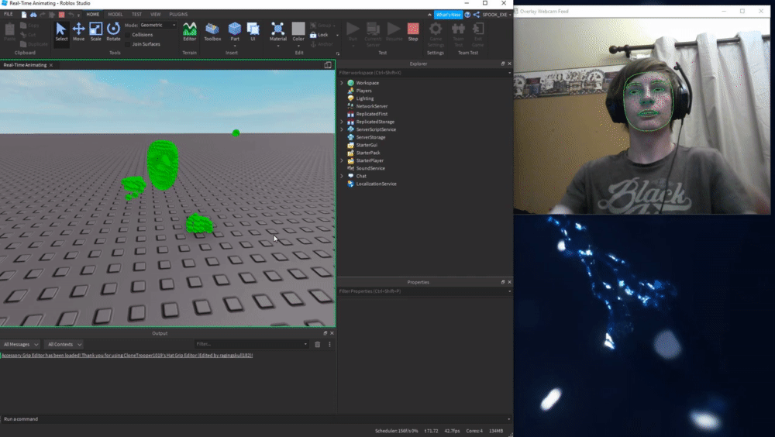Click the red stop icon in quick access bar
The image size is (775, 437).
pos(62,15)
